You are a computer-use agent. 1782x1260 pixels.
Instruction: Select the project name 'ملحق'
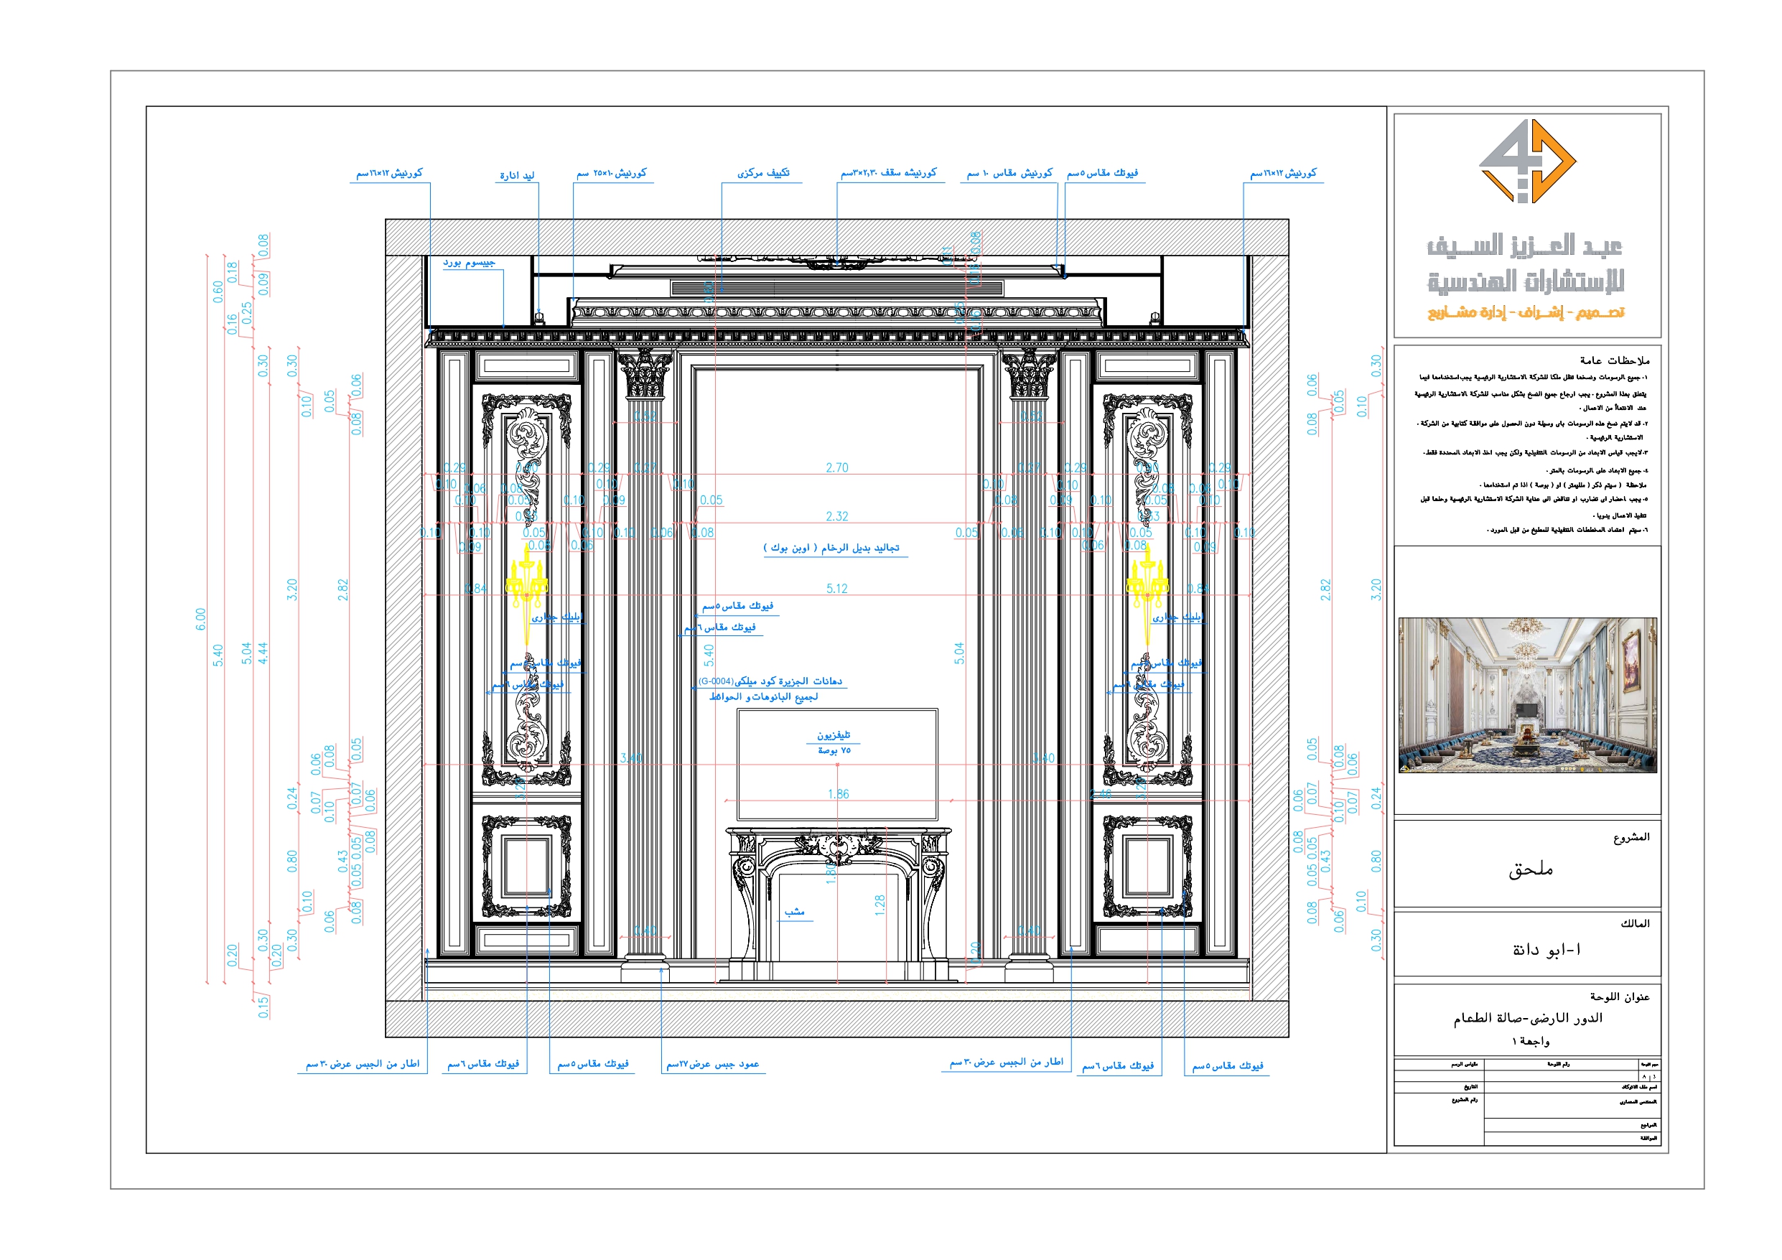[x=1531, y=869]
